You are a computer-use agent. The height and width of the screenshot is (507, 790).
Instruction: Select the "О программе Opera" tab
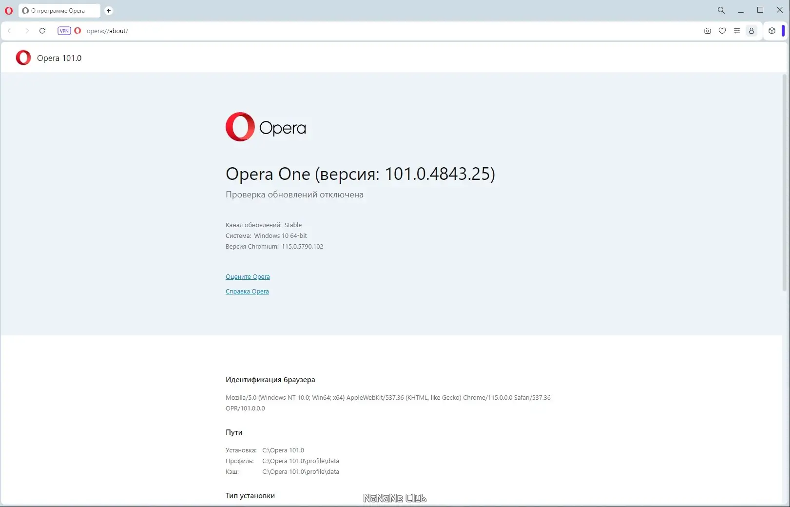[x=59, y=11]
